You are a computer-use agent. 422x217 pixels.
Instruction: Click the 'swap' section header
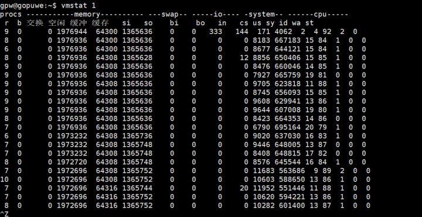point(170,14)
